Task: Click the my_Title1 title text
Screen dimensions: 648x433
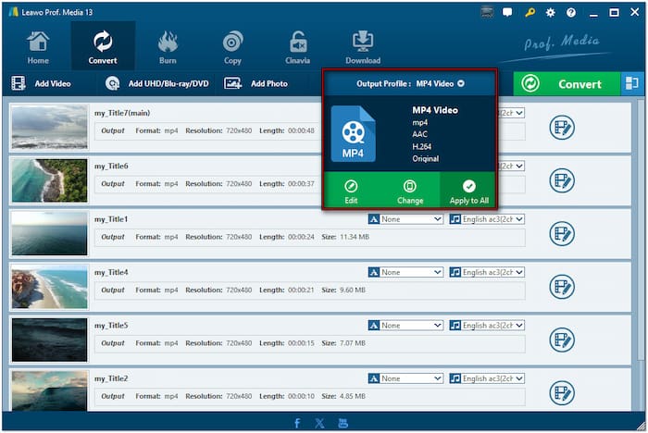Action: tap(111, 219)
